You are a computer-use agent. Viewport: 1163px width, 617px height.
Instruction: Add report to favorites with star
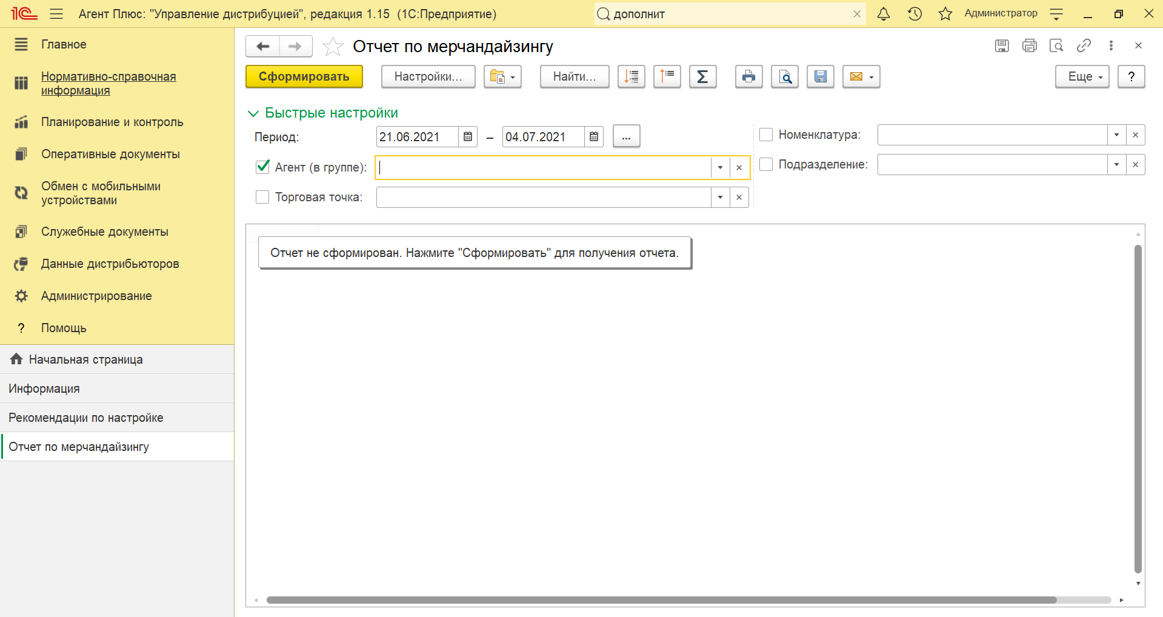(333, 47)
